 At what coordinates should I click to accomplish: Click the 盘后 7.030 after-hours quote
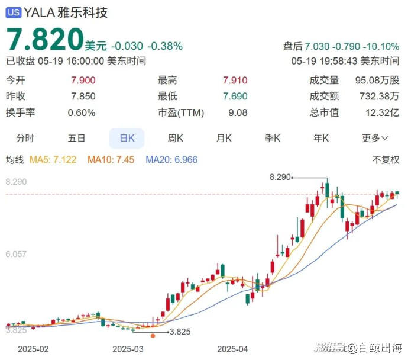(x=341, y=46)
